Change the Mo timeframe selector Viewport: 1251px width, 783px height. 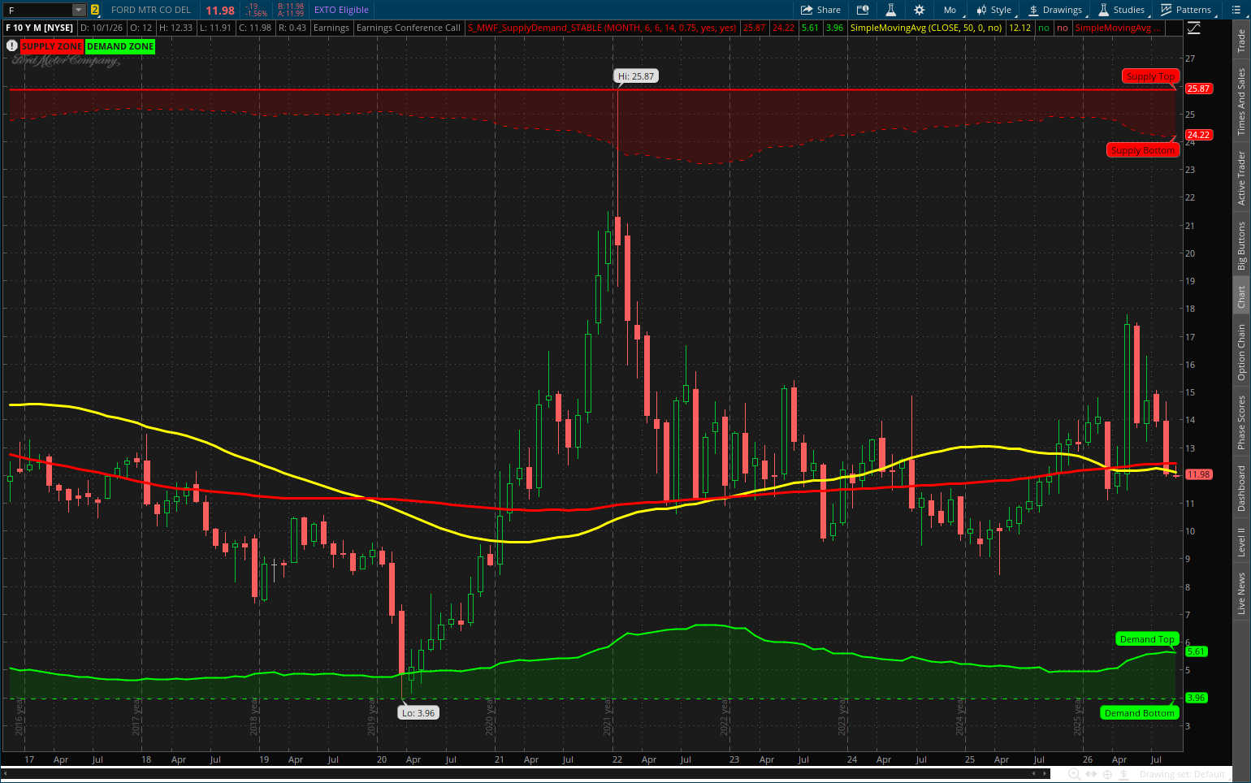951,10
